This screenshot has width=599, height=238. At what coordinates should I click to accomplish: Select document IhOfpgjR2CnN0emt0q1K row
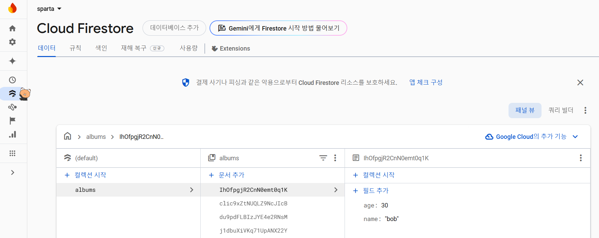coord(272,190)
